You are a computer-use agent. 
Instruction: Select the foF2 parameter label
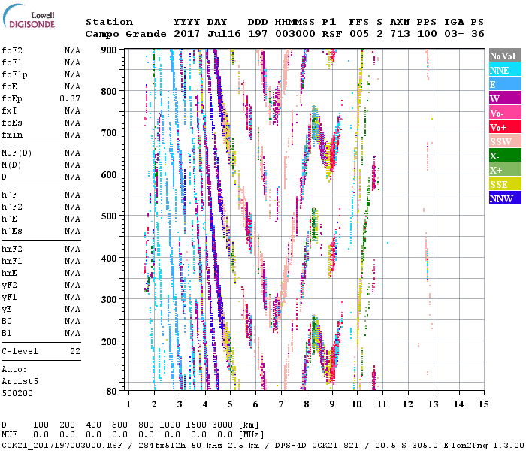click(11, 50)
